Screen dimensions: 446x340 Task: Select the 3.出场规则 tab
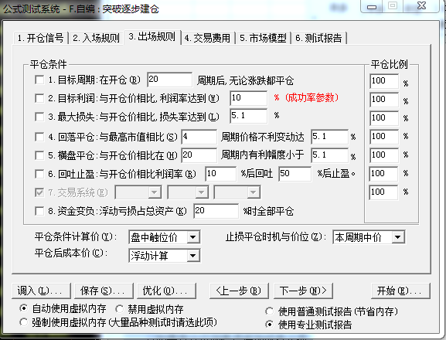pyautogui.click(x=152, y=37)
